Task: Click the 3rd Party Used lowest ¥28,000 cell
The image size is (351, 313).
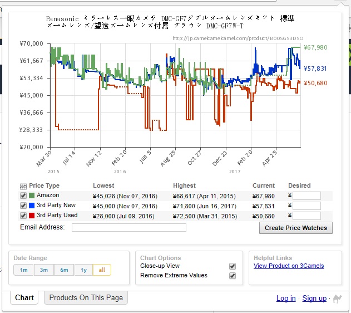Action: (x=123, y=216)
